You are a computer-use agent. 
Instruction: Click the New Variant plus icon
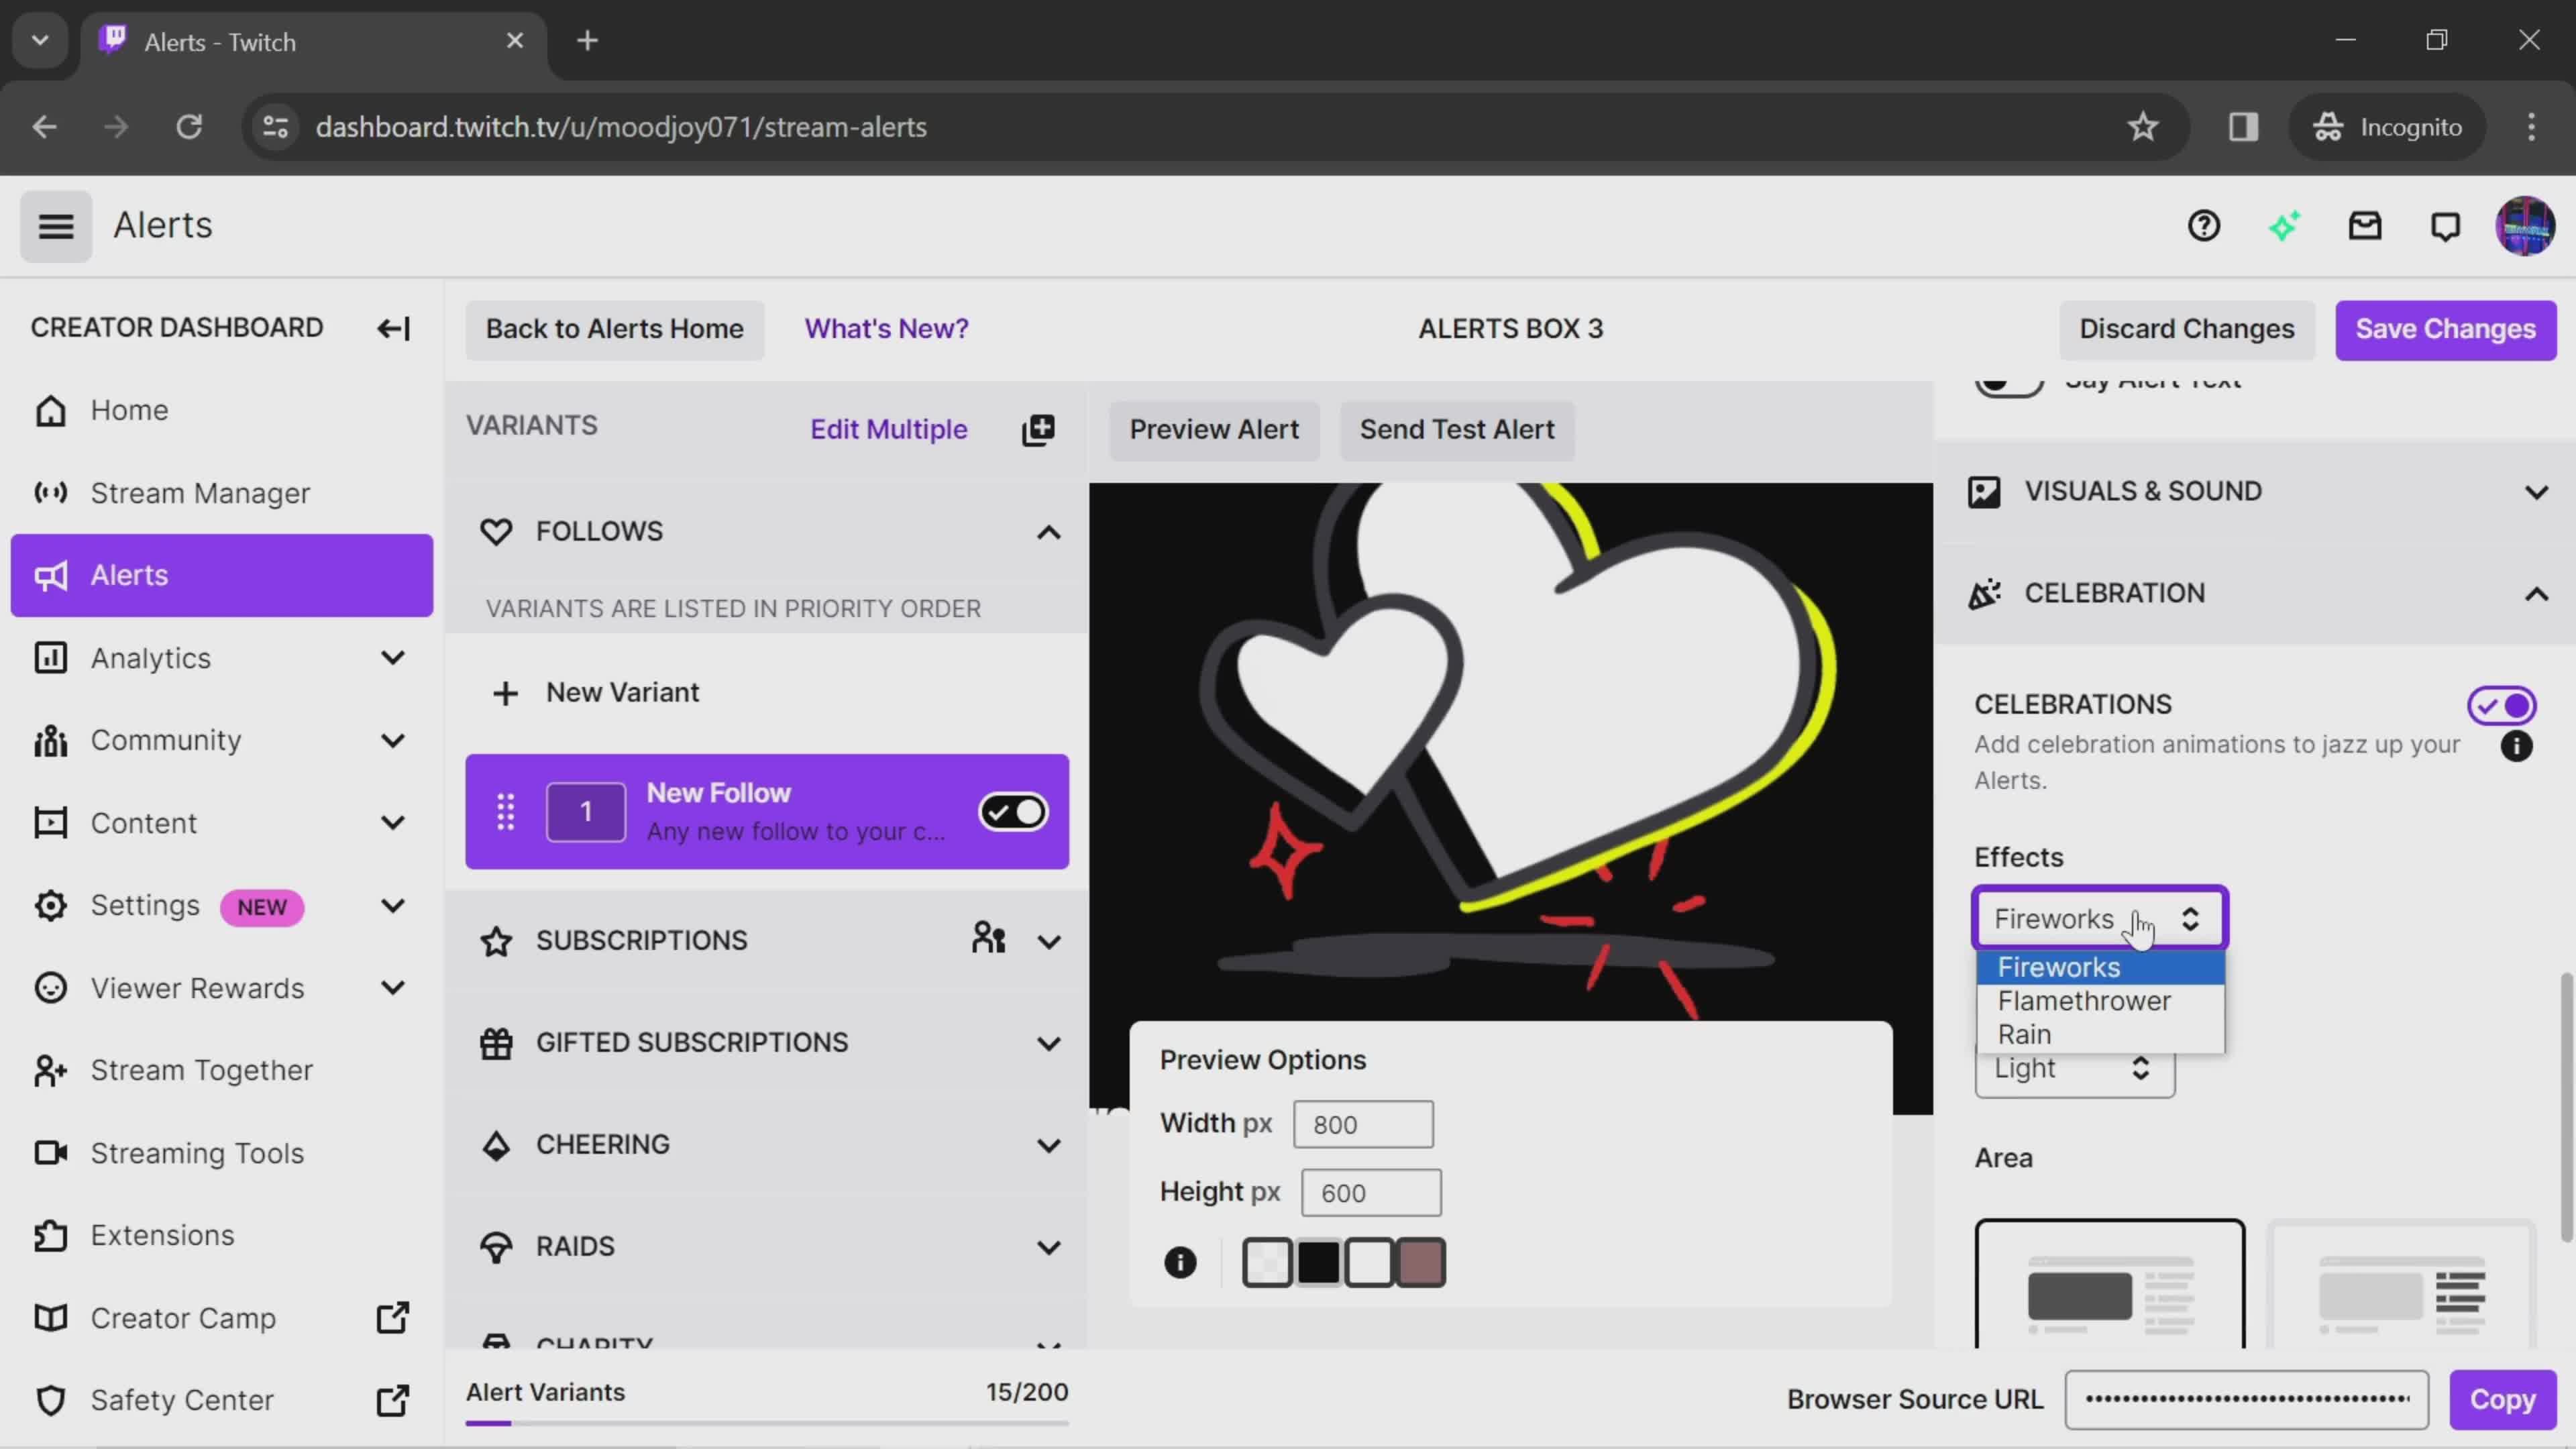click(x=504, y=692)
